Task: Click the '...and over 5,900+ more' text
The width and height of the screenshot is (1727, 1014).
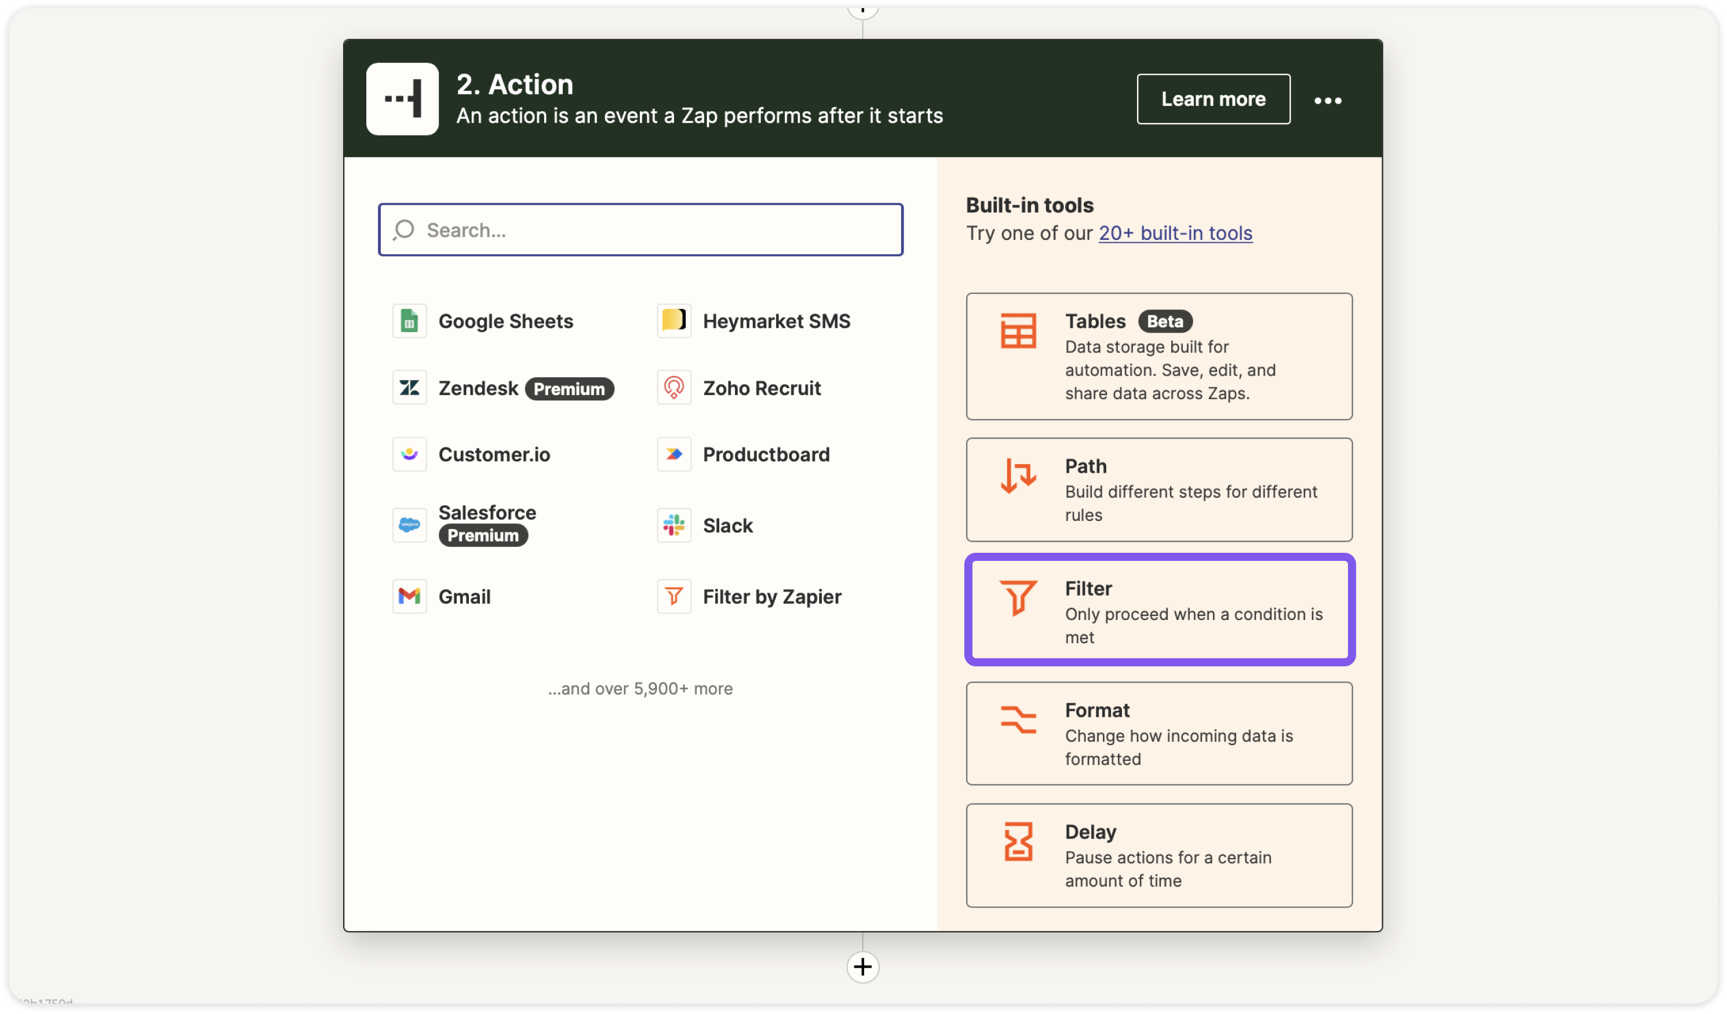Action: click(640, 690)
